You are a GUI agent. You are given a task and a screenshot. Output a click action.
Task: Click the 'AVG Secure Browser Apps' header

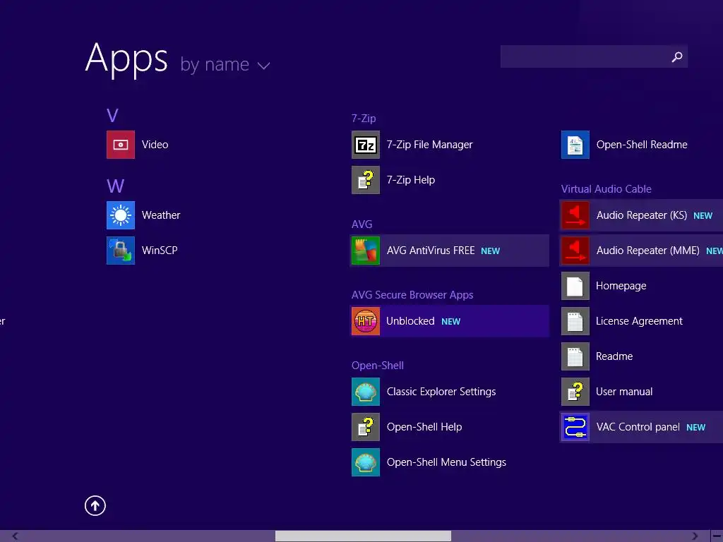[x=412, y=295]
